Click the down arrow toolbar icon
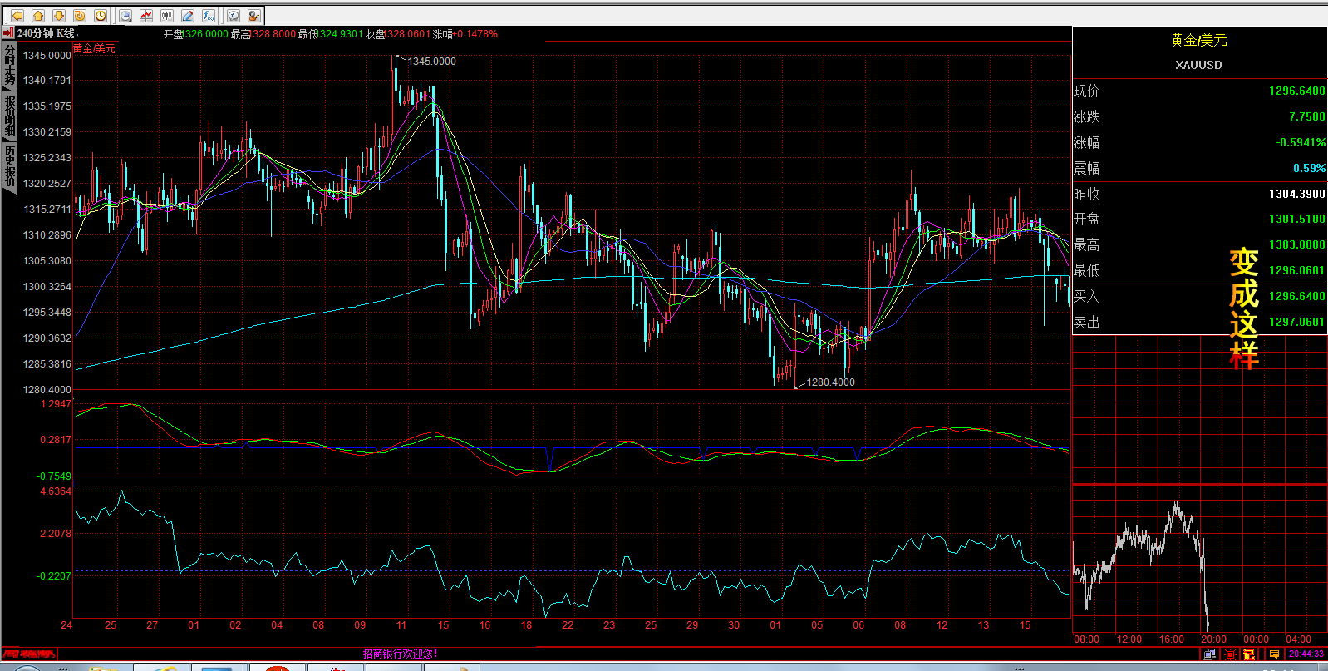The width and height of the screenshot is (1328, 671). point(59,15)
